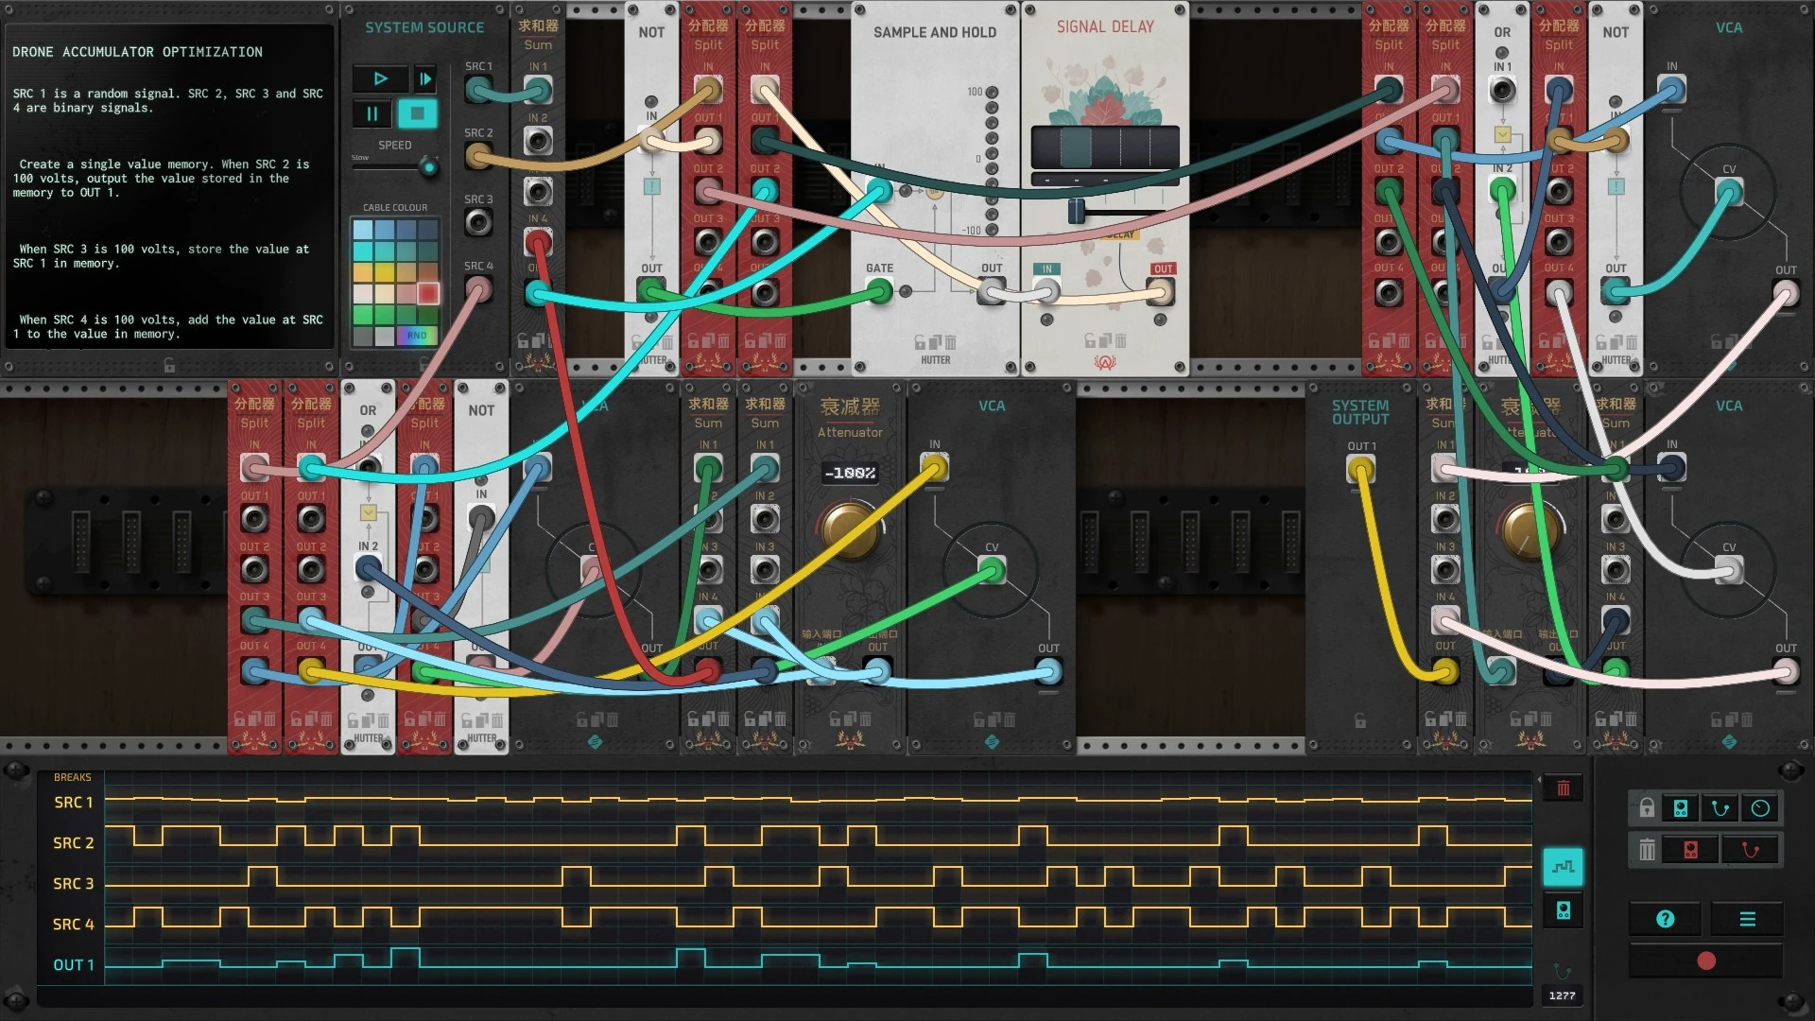
Task: Choose the red cable colour swatch
Action: click(x=428, y=293)
